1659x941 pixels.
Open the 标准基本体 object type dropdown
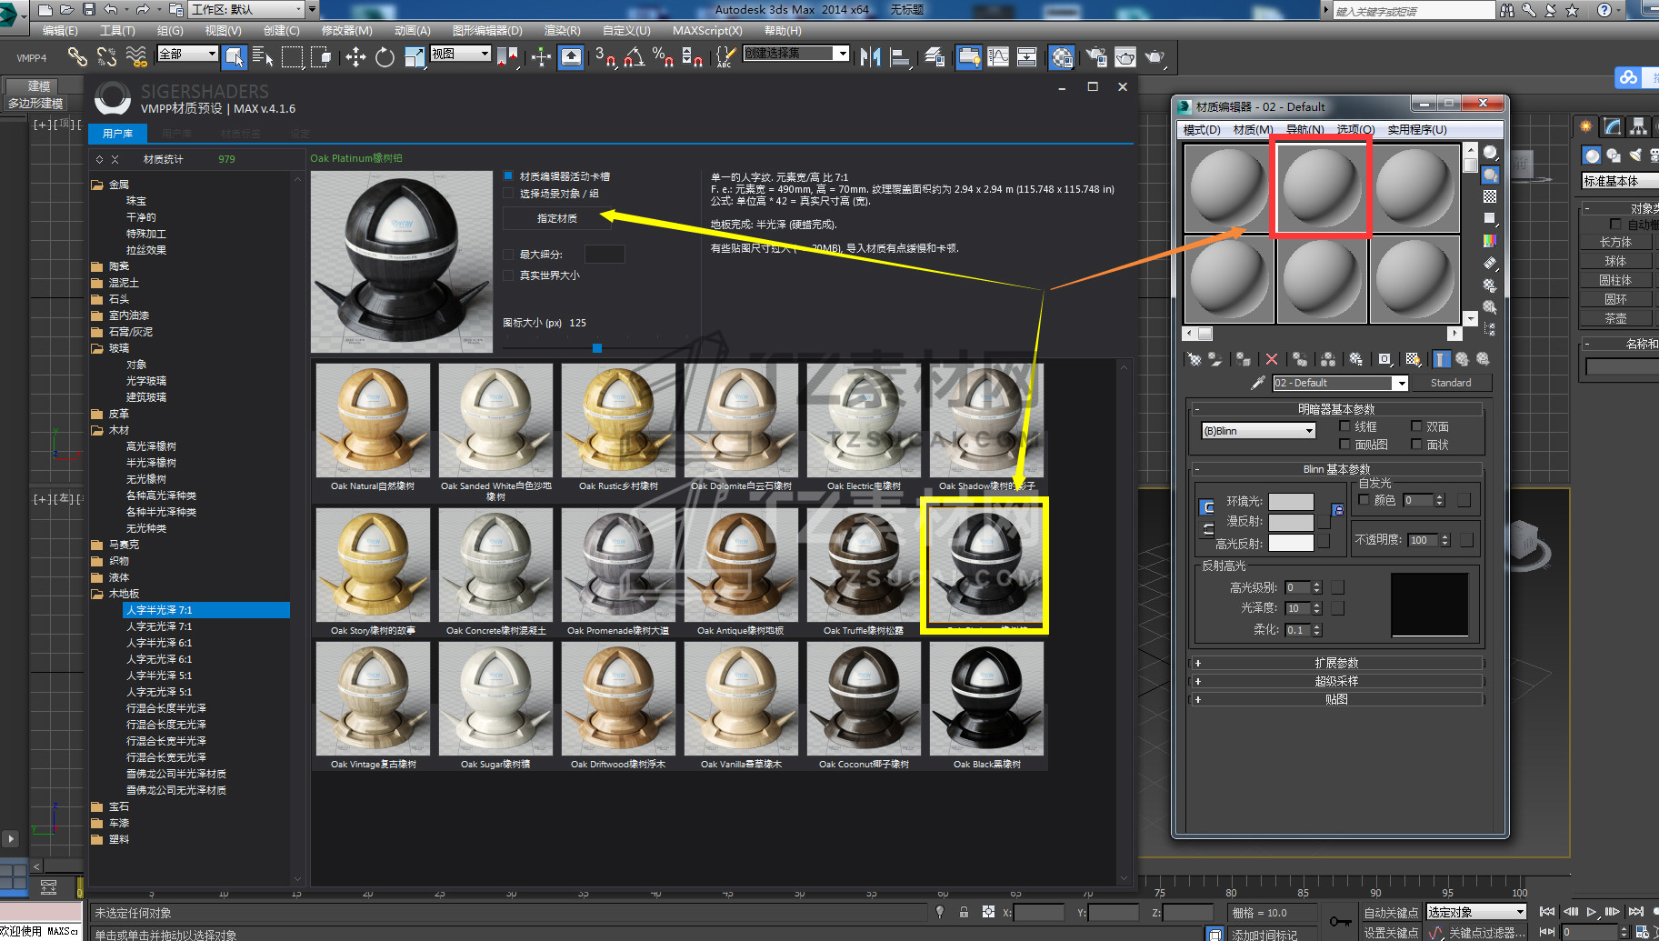[1620, 181]
